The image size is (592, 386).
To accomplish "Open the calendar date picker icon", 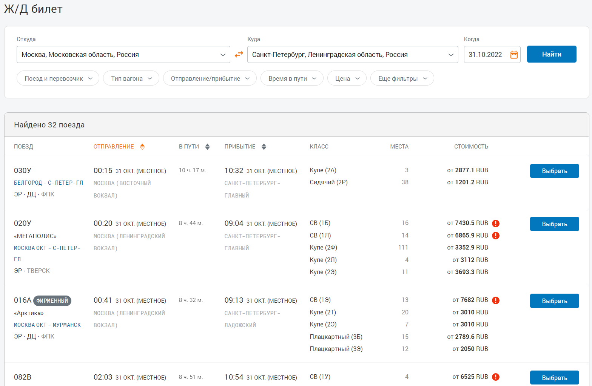I will 514,55.
